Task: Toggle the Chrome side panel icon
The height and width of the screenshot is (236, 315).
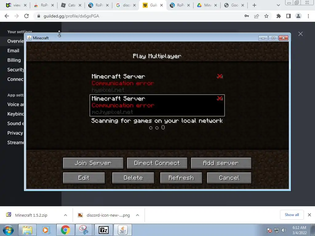Action: [289, 16]
